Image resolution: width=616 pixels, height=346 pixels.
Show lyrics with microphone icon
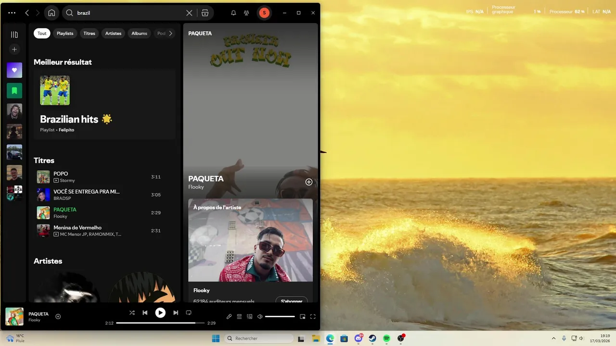pos(229,316)
